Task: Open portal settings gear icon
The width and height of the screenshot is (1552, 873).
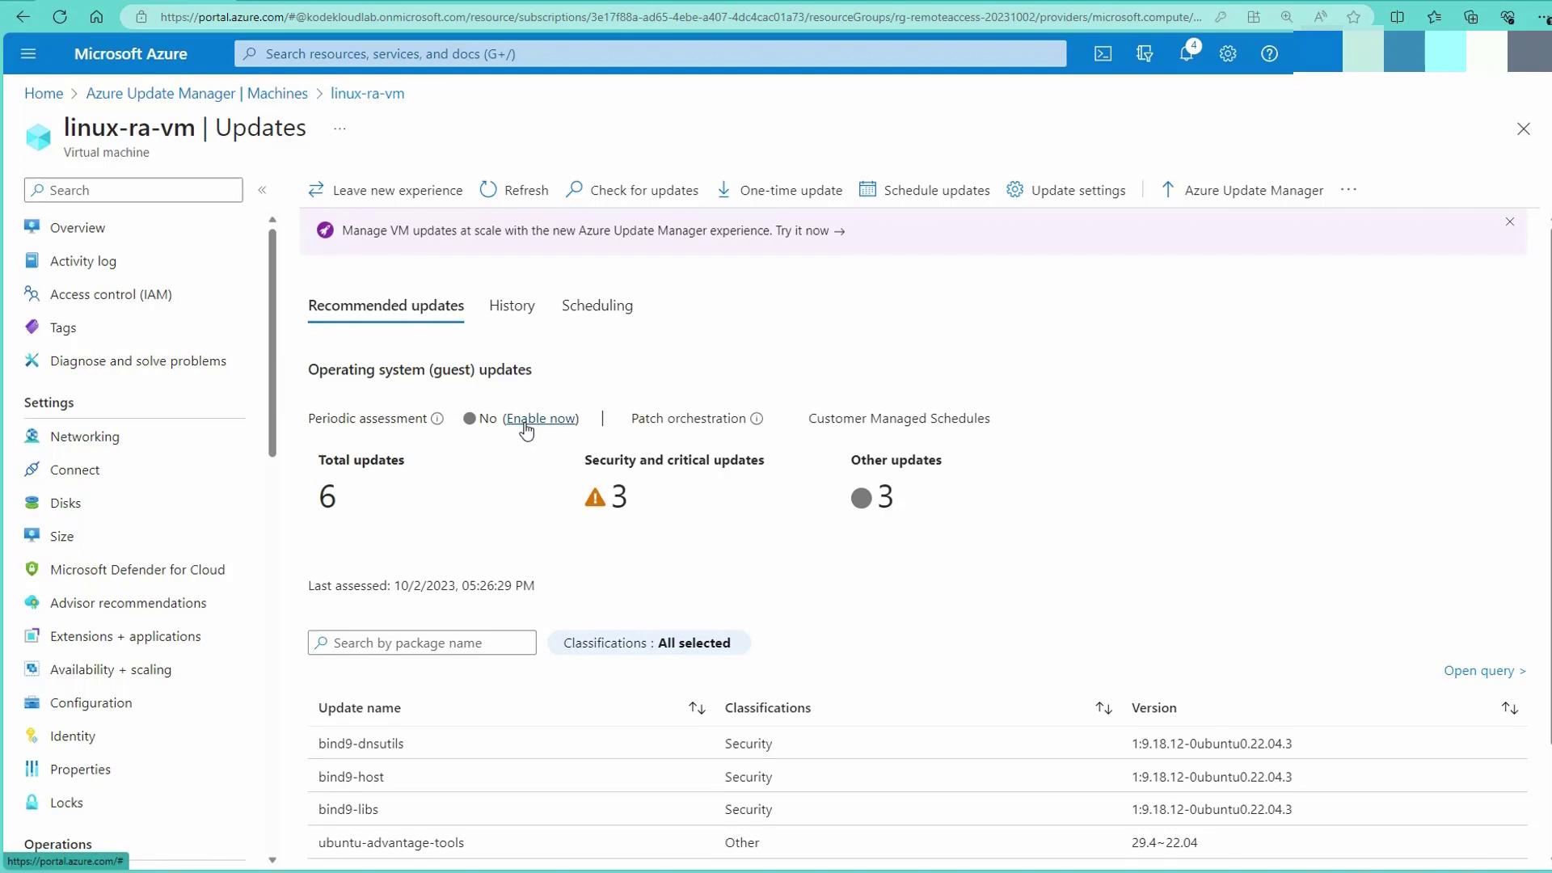Action: click(x=1228, y=53)
